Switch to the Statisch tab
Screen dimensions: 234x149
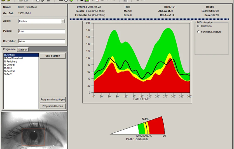(x=23, y=50)
